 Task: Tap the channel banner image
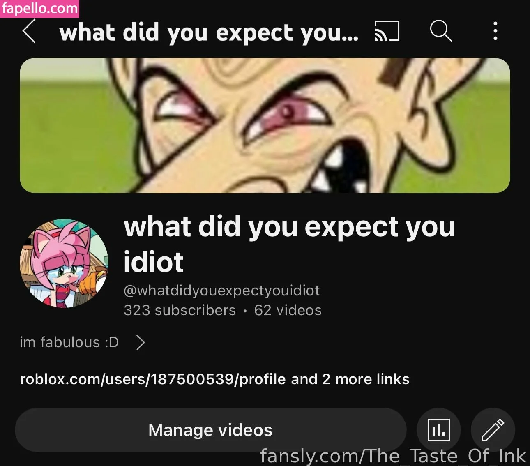click(x=265, y=125)
